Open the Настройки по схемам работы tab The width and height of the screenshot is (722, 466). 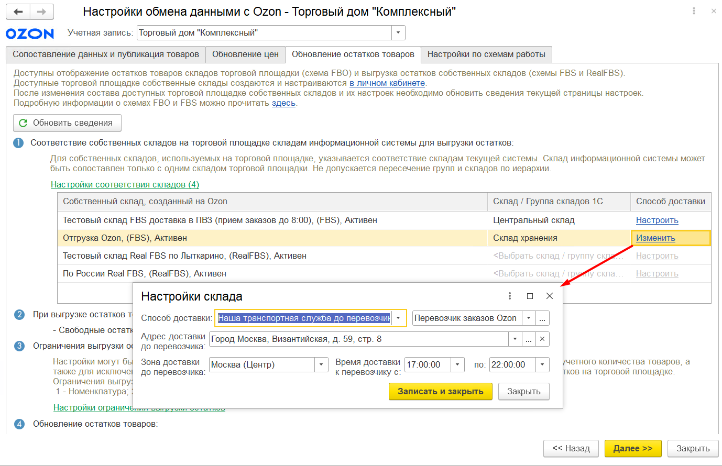(486, 54)
